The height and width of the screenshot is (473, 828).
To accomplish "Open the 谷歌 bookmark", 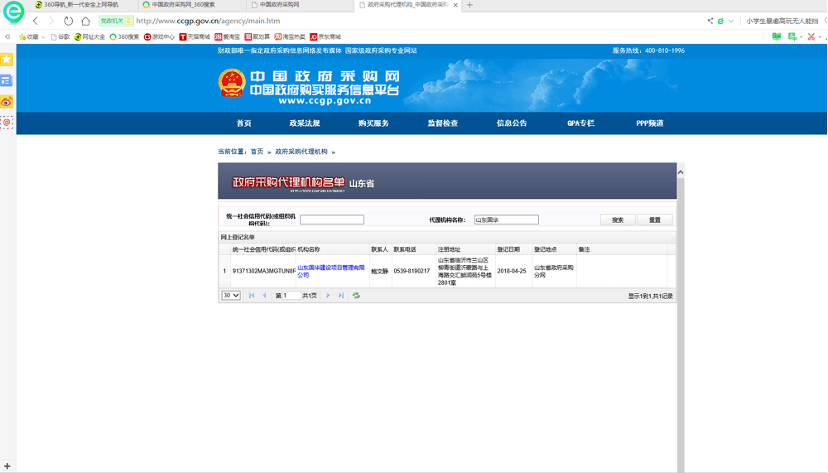I will pyautogui.click(x=60, y=36).
